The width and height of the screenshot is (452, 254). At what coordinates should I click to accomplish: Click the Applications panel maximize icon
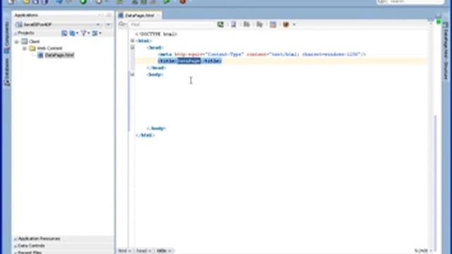click(x=109, y=15)
